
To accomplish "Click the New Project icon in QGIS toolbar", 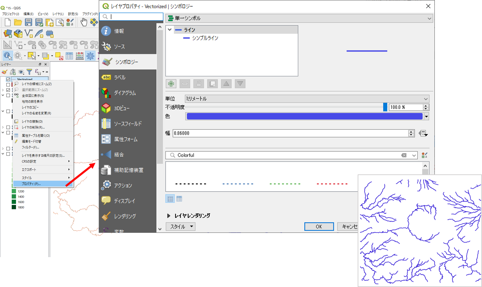I will [x=8, y=23].
